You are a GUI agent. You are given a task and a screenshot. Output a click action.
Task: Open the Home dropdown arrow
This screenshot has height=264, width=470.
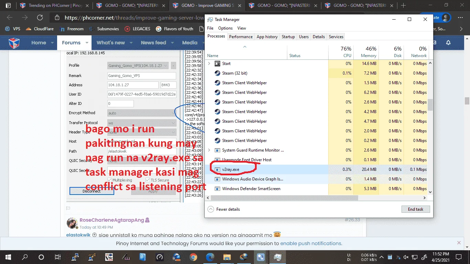click(52, 43)
